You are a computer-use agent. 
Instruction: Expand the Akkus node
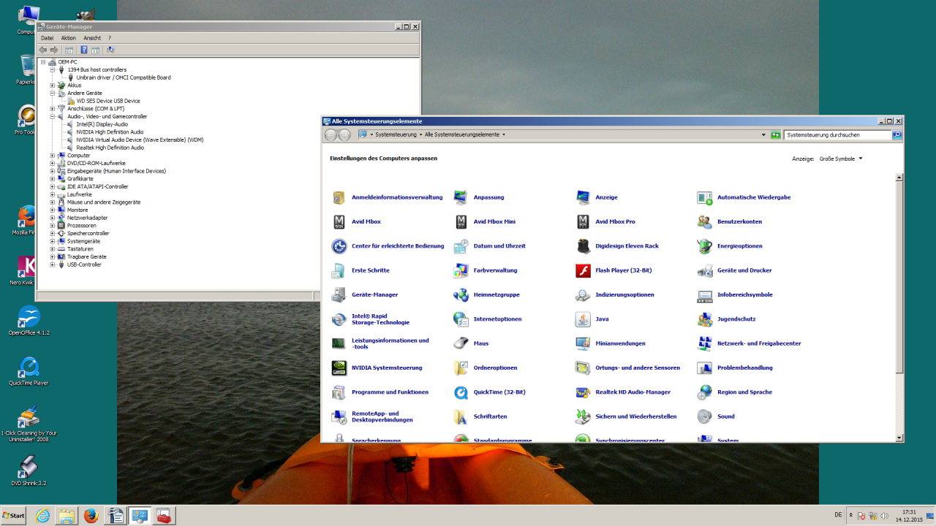[53, 85]
